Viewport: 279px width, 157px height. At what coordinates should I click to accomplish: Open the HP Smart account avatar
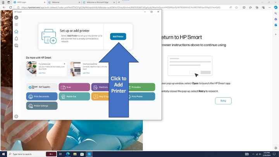click(x=16, y=17)
